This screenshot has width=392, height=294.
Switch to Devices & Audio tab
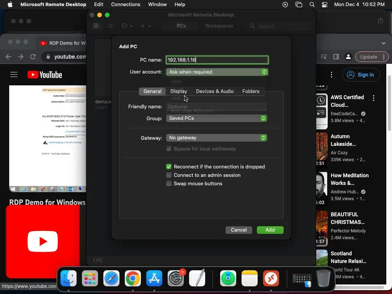pyautogui.click(x=215, y=91)
